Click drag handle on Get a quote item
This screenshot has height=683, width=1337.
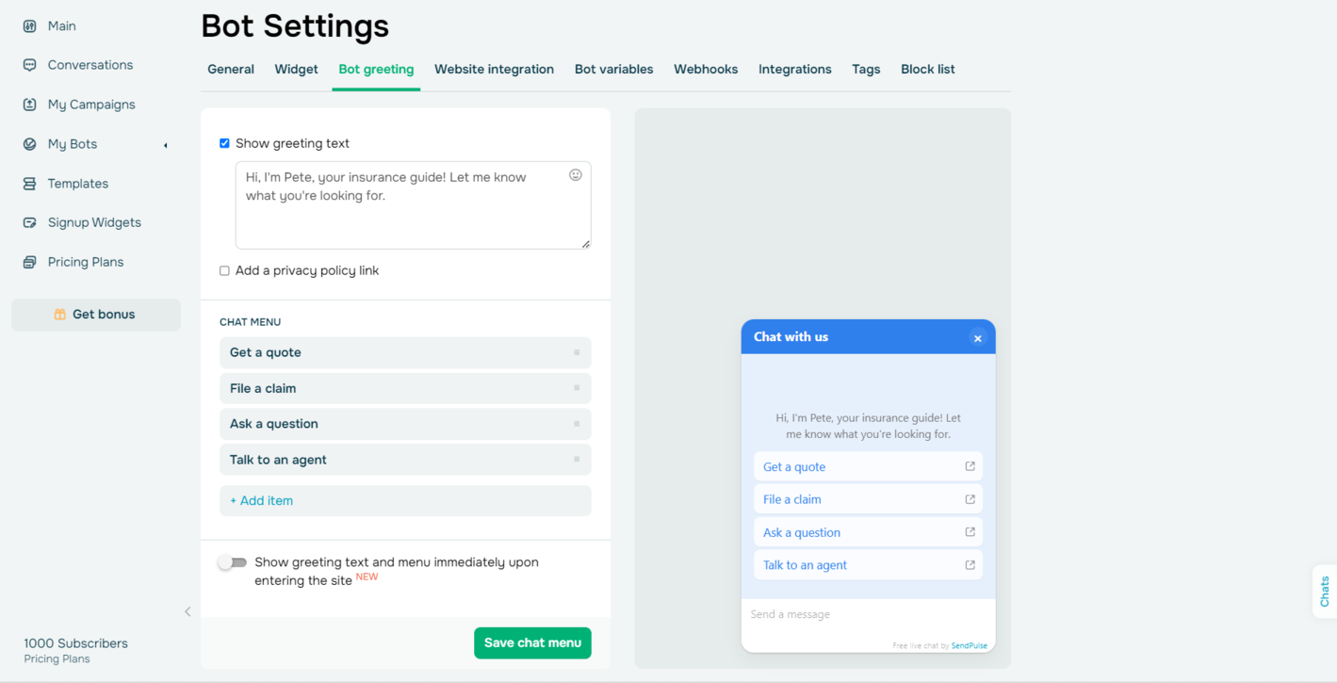click(577, 352)
